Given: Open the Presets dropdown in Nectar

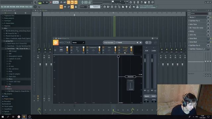Looking at the screenshot, I should (125, 43).
